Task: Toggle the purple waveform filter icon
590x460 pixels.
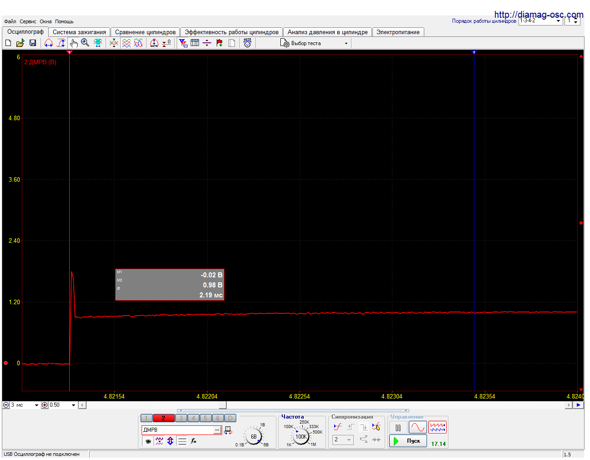Action: coord(159,441)
